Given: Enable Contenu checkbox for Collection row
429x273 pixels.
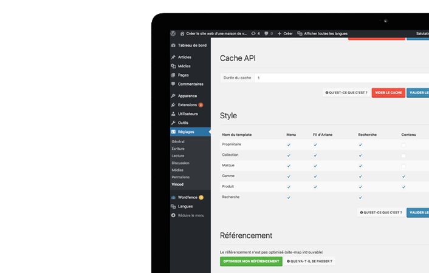Looking at the screenshot, I should pos(403,155).
